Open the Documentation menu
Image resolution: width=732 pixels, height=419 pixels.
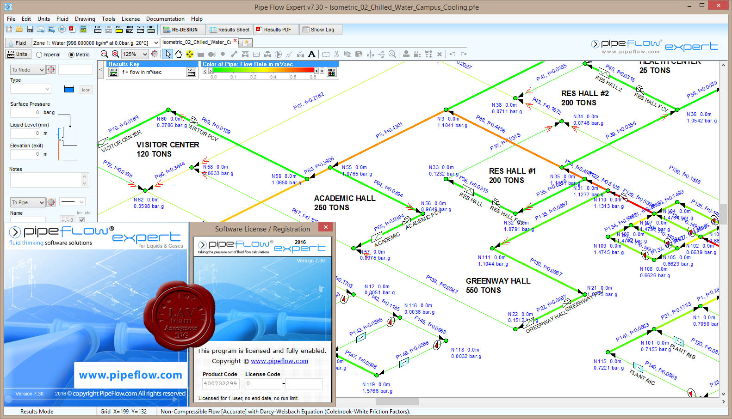[165, 19]
